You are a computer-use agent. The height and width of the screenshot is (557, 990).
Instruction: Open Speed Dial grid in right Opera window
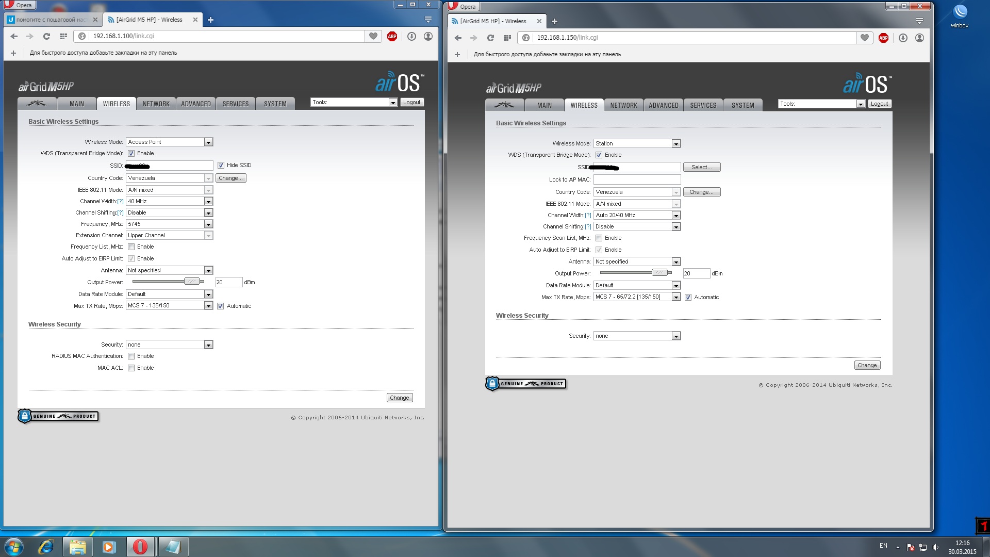tap(507, 38)
